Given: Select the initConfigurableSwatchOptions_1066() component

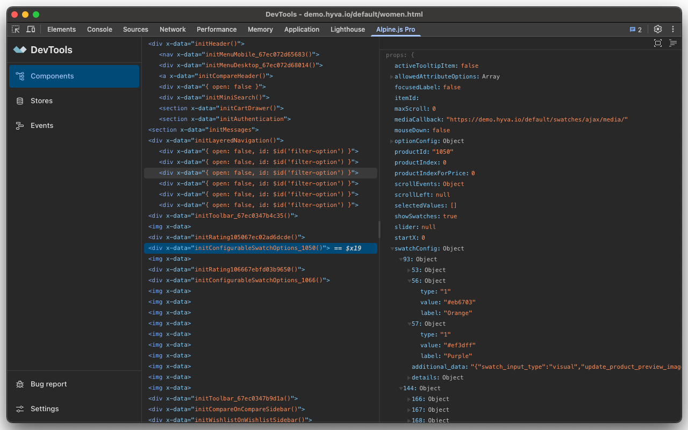Looking at the screenshot, I should pos(261,281).
